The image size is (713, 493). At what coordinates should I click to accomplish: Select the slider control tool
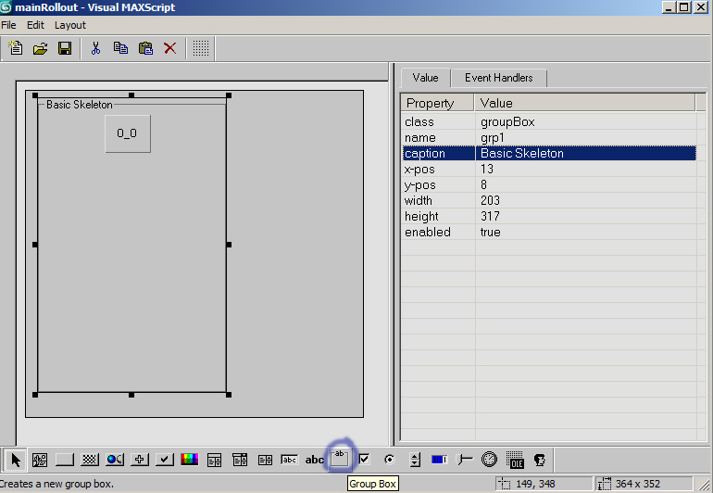[464, 460]
